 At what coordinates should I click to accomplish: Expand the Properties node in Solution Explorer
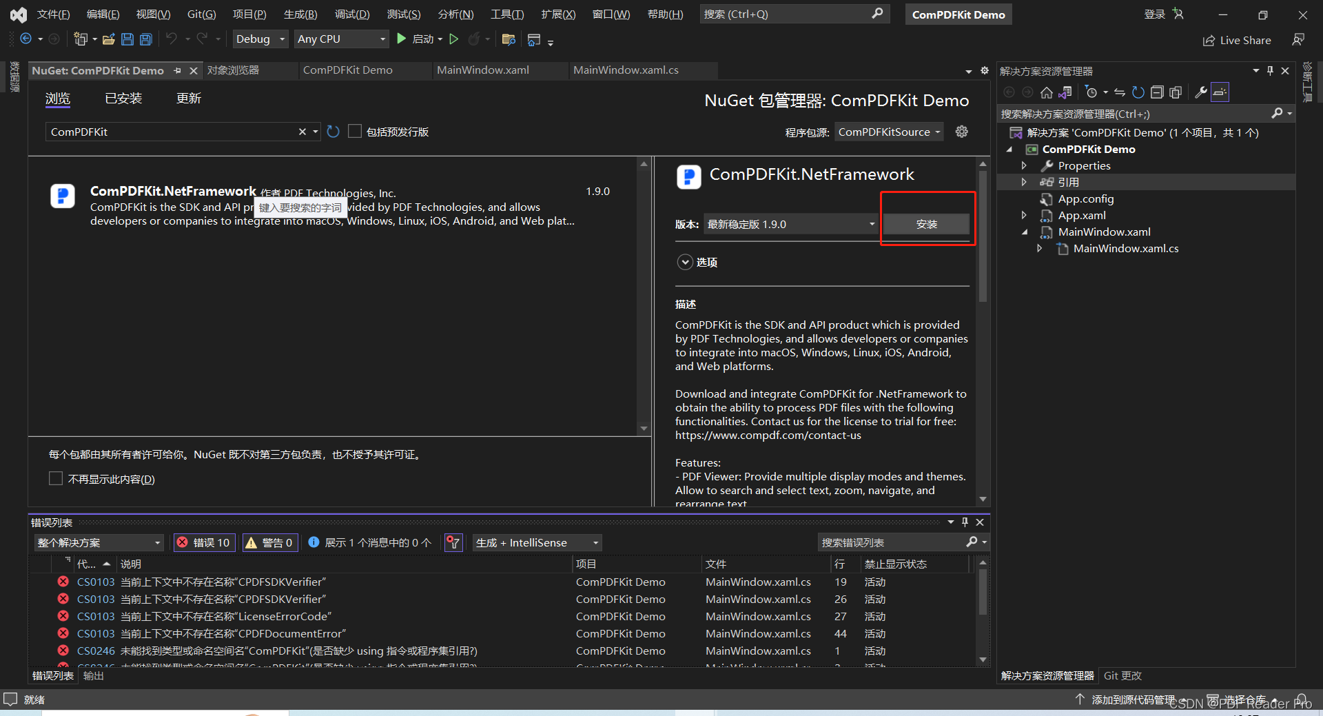tap(1024, 165)
